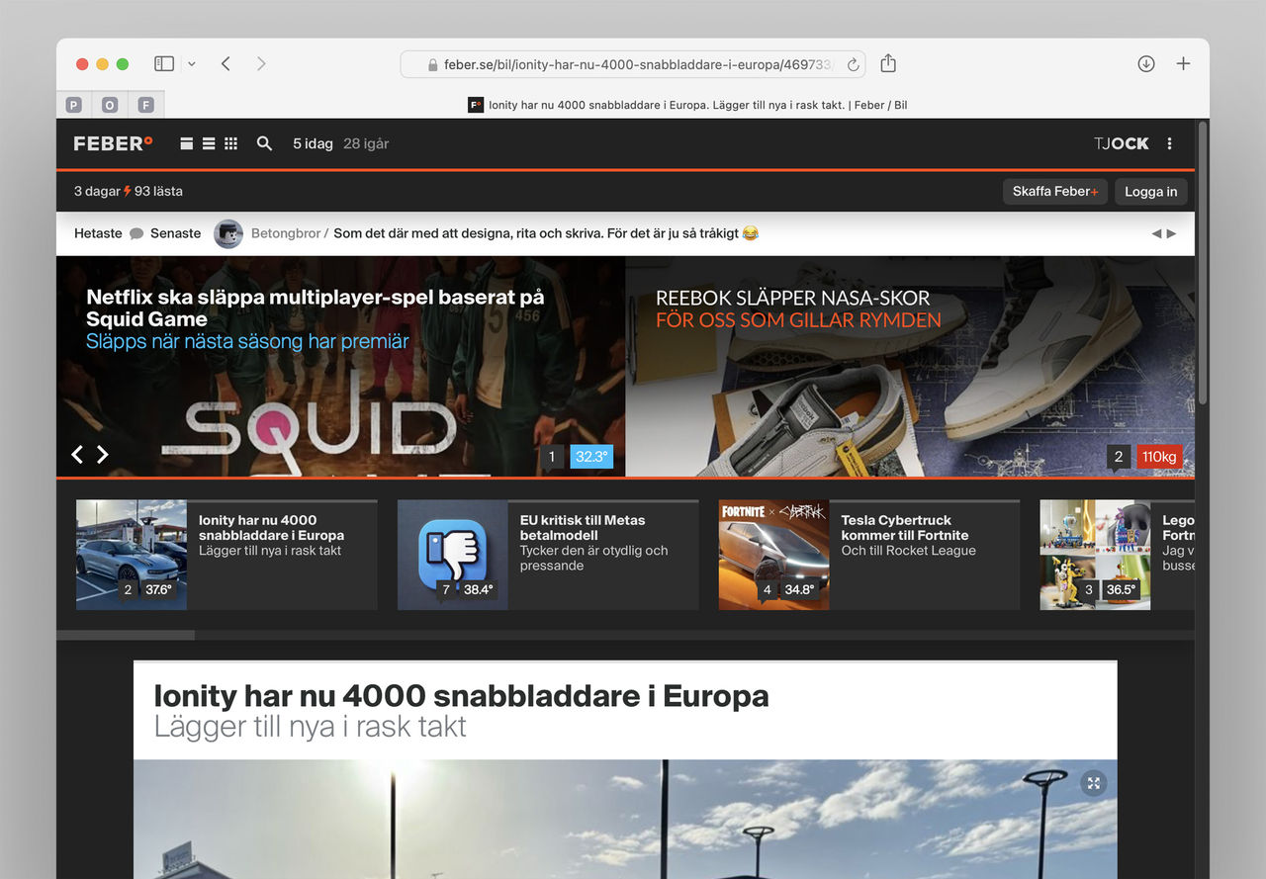Open the Safari share sheet icon
Screen dimensions: 1266x879
887,62
